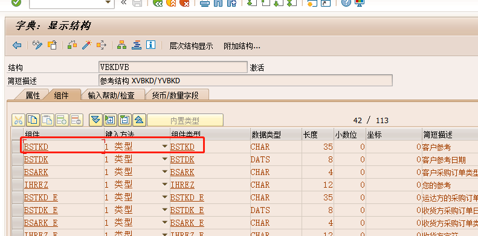Click the generate shortcut icon
The width and height of the screenshot is (478, 236).
[326, 3]
